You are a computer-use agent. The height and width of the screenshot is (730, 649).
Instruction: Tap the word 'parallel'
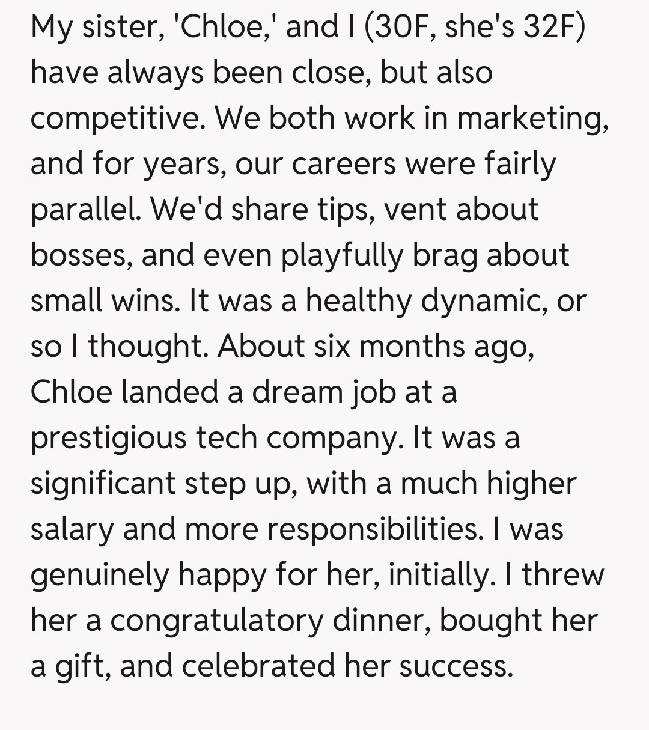click(85, 210)
